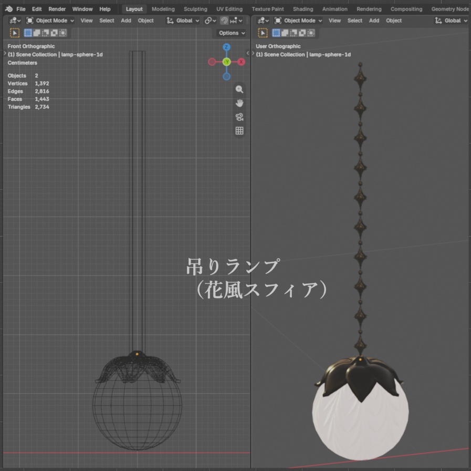Click the blue Z axis on gizmo
The image size is (471, 471).
click(x=226, y=47)
